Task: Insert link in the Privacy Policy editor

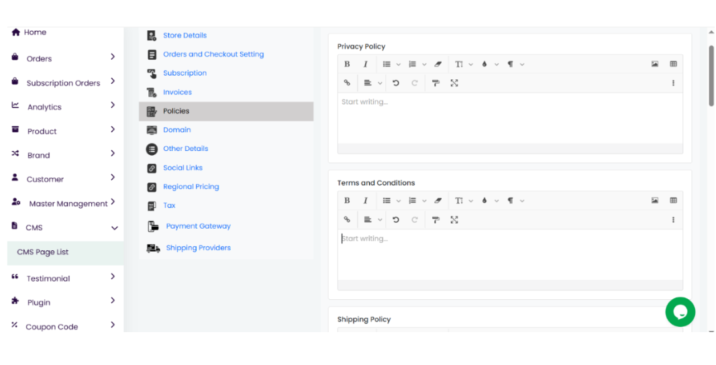Action: click(x=347, y=83)
